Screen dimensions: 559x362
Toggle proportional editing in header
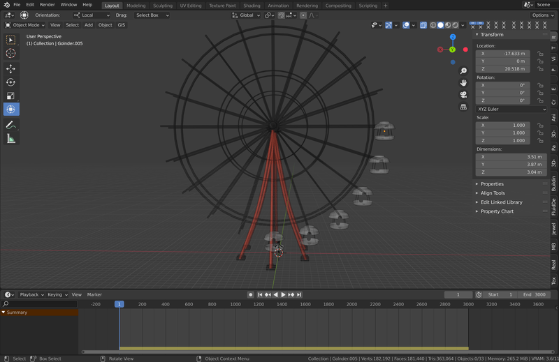(303, 15)
